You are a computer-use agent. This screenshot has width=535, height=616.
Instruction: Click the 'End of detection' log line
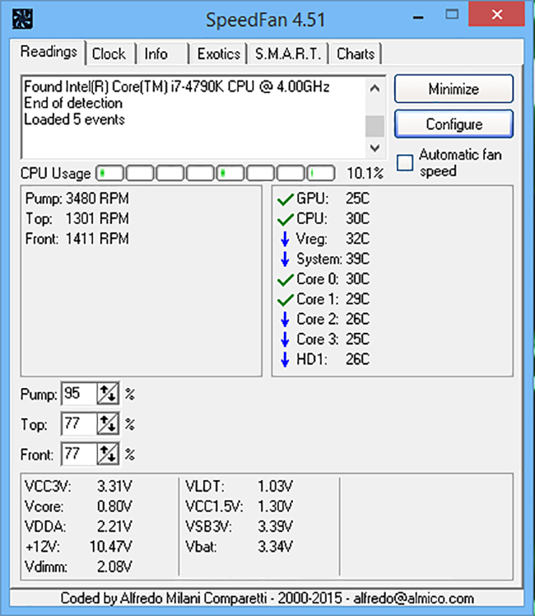pyautogui.click(x=73, y=103)
